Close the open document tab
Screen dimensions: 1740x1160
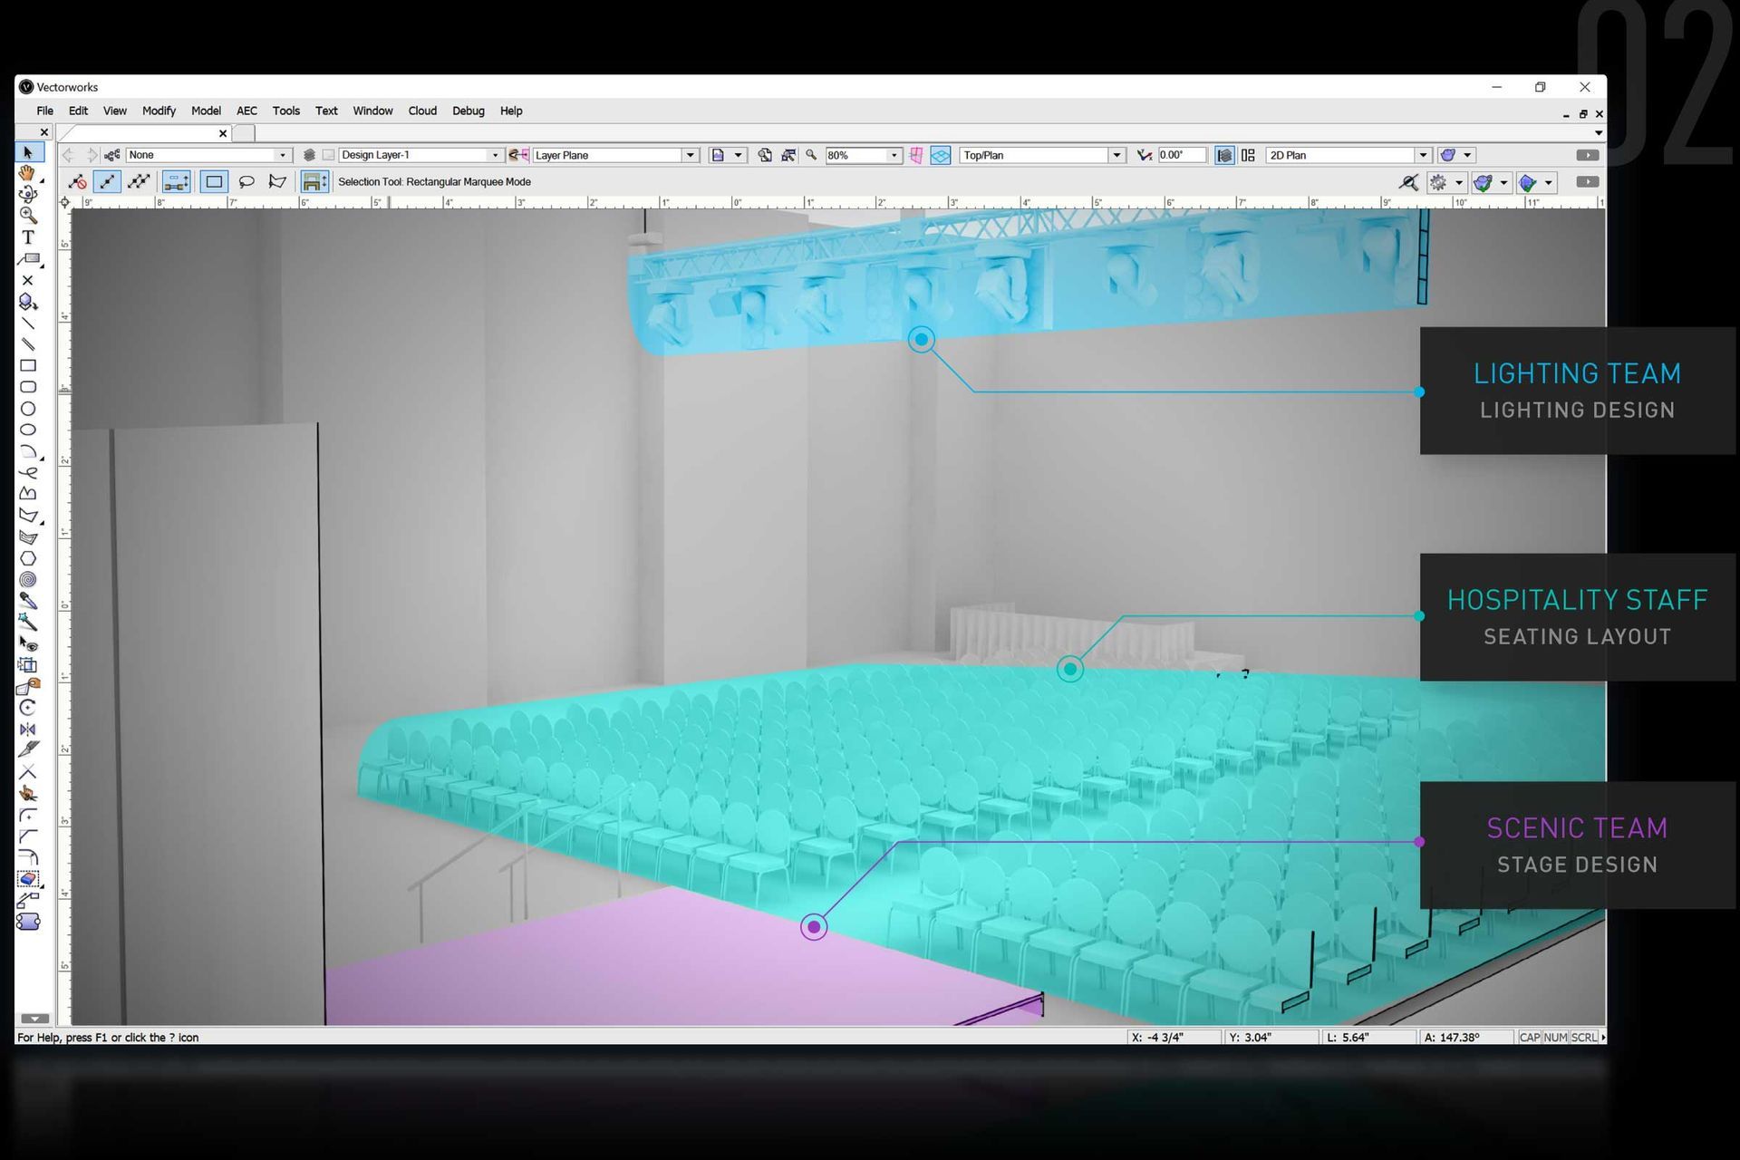pyautogui.click(x=223, y=133)
